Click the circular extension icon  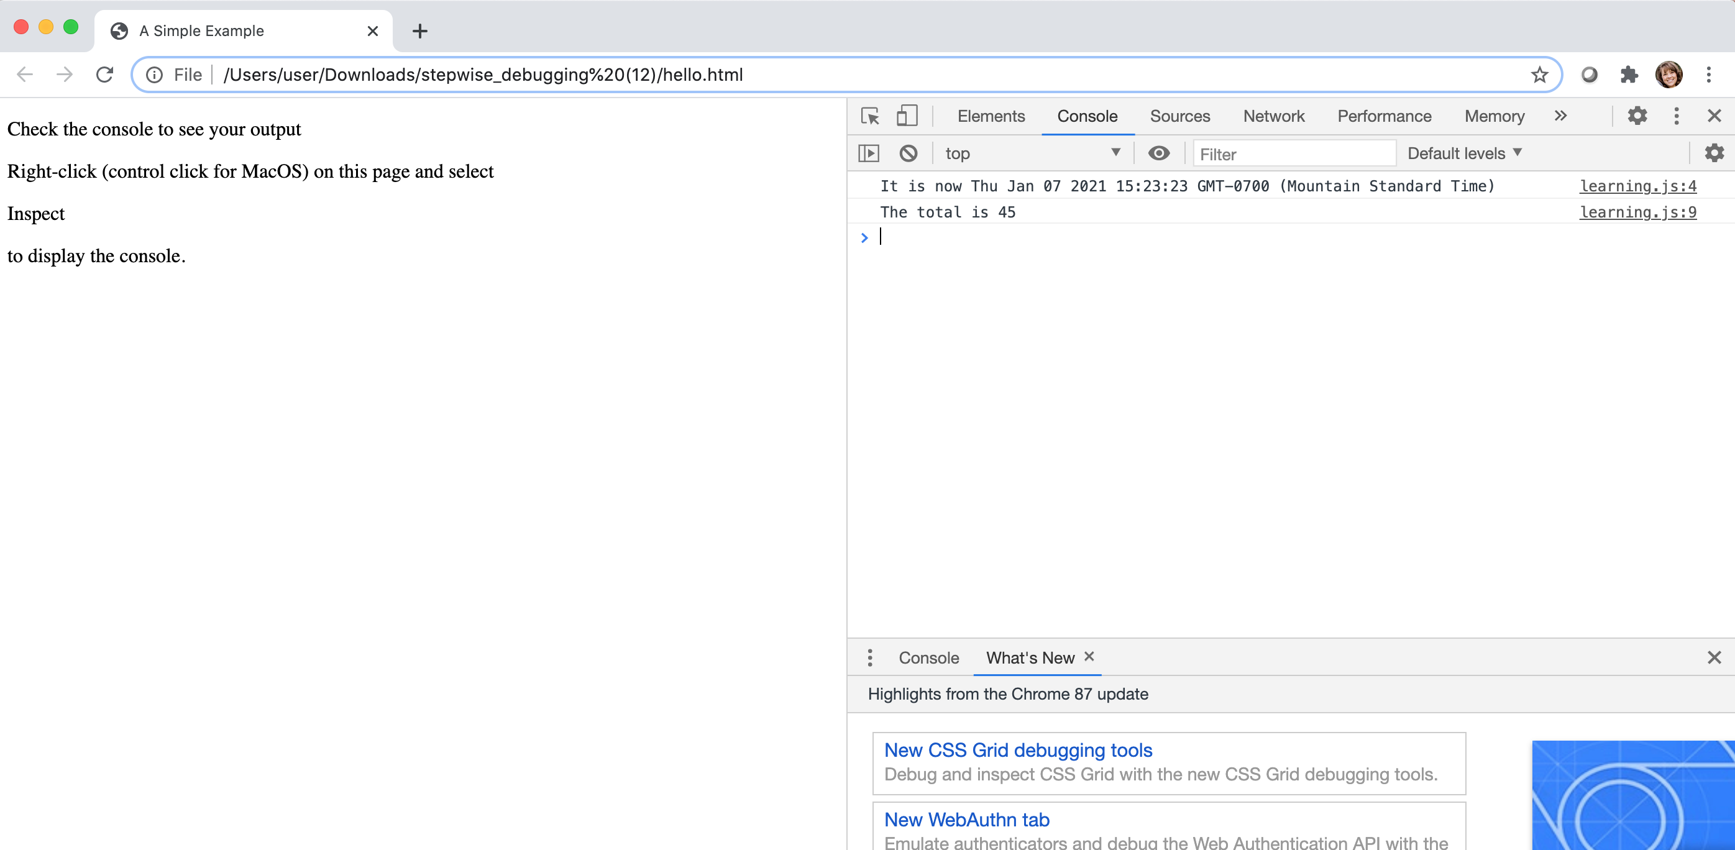[x=1590, y=75]
